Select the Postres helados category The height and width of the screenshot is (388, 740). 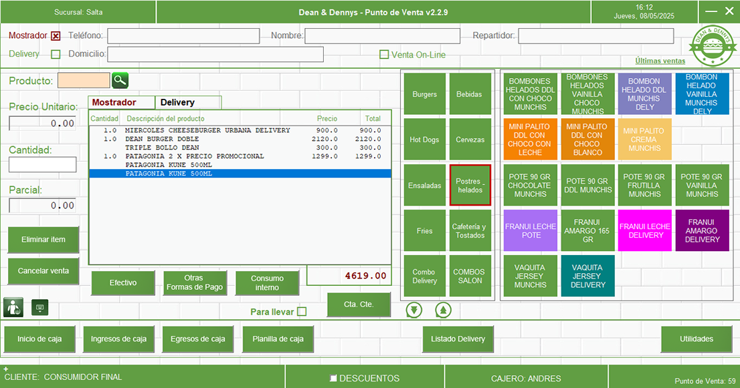tap(470, 185)
